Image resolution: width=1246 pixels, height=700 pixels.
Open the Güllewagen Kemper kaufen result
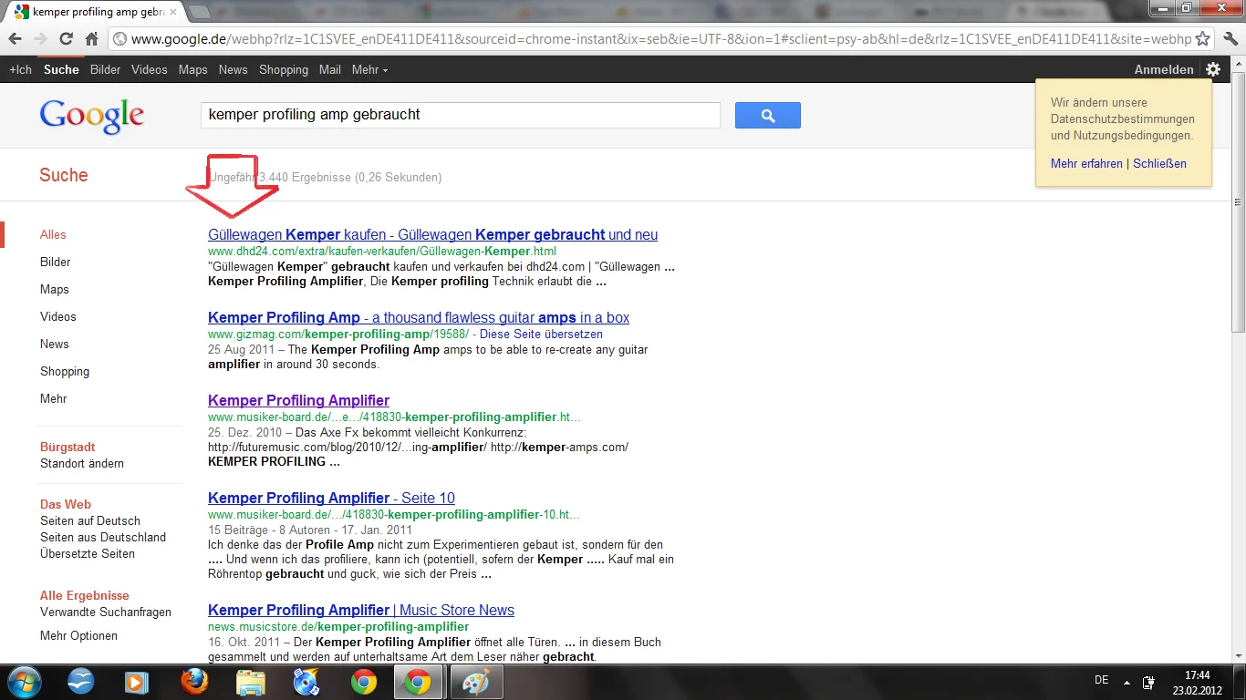[432, 234]
